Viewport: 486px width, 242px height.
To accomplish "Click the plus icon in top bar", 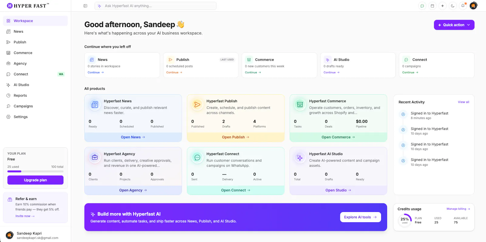I will click(x=443, y=6).
